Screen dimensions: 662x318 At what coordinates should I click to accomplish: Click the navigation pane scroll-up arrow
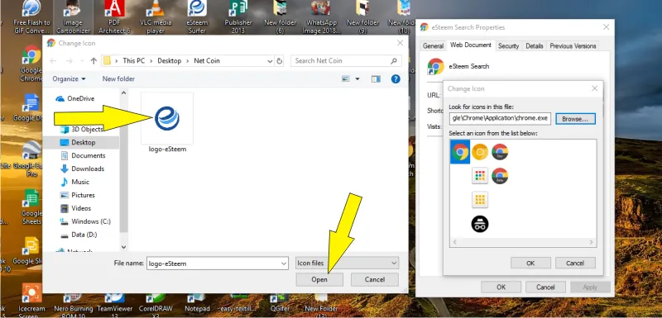tap(123, 93)
